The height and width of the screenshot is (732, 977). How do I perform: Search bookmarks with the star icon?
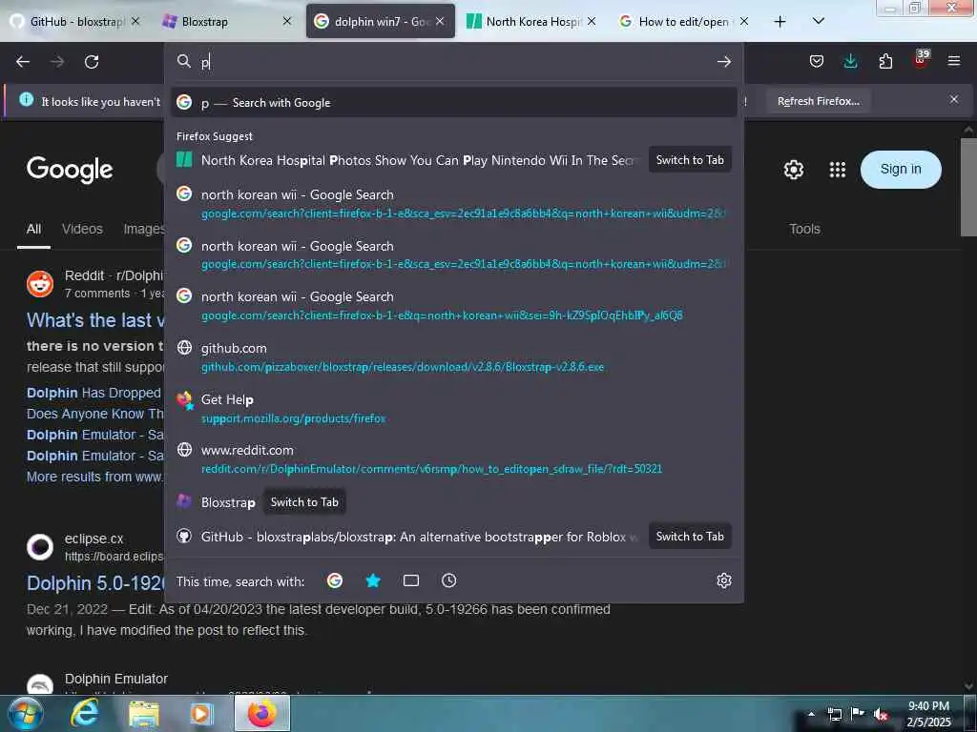373,580
